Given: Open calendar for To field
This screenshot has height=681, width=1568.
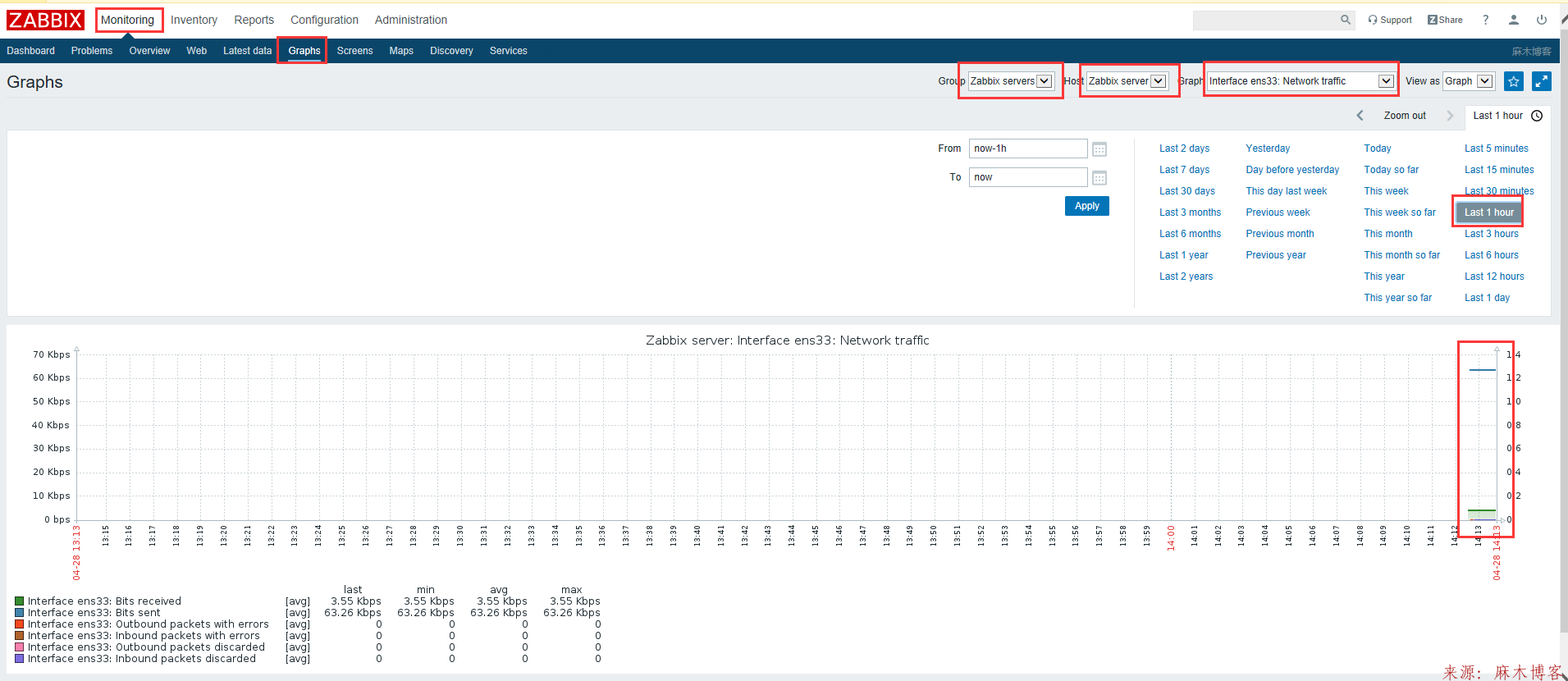Looking at the screenshot, I should click(1099, 178).
